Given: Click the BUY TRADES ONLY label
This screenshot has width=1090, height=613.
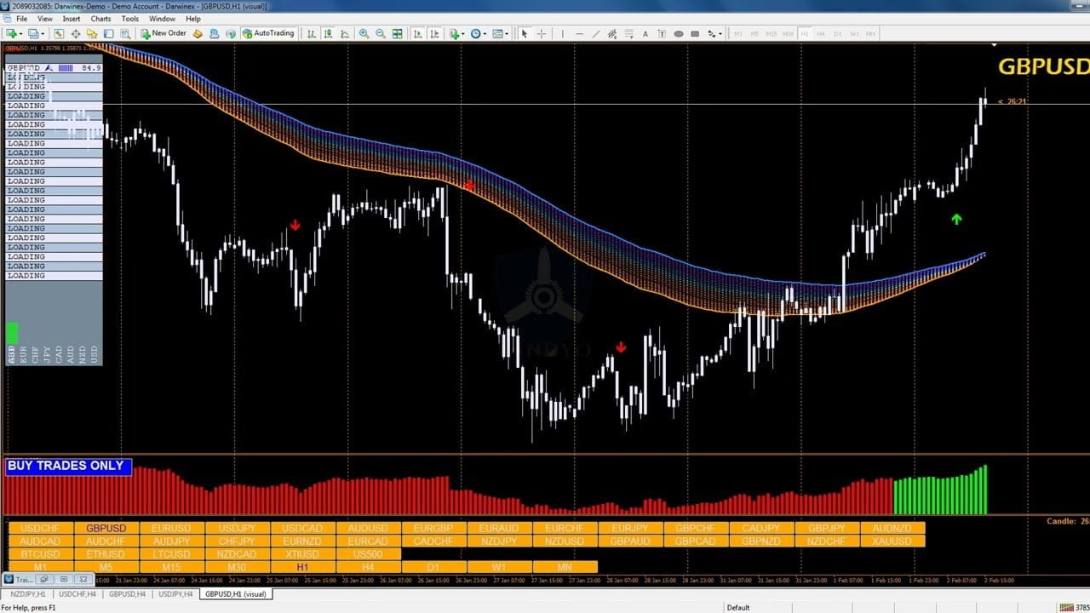Looking at the screenshot, I should coord(68,466).
